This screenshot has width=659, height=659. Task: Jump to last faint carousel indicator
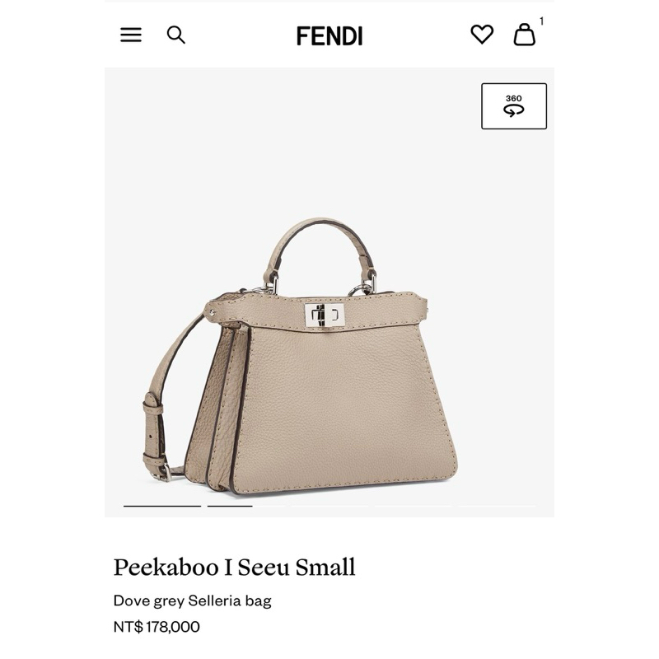497,506
